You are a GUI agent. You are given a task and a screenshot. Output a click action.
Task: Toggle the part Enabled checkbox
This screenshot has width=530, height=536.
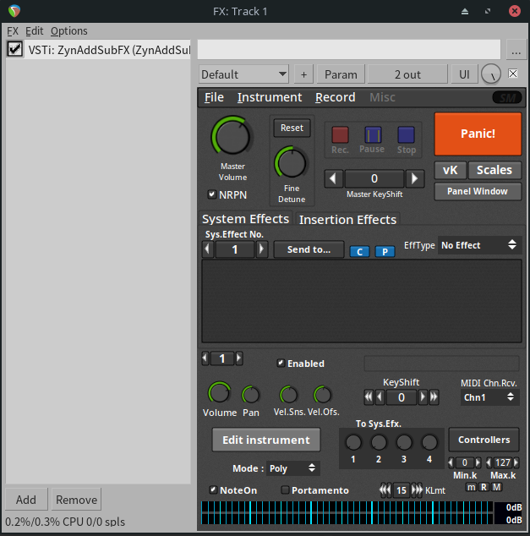tap(281, 363)
